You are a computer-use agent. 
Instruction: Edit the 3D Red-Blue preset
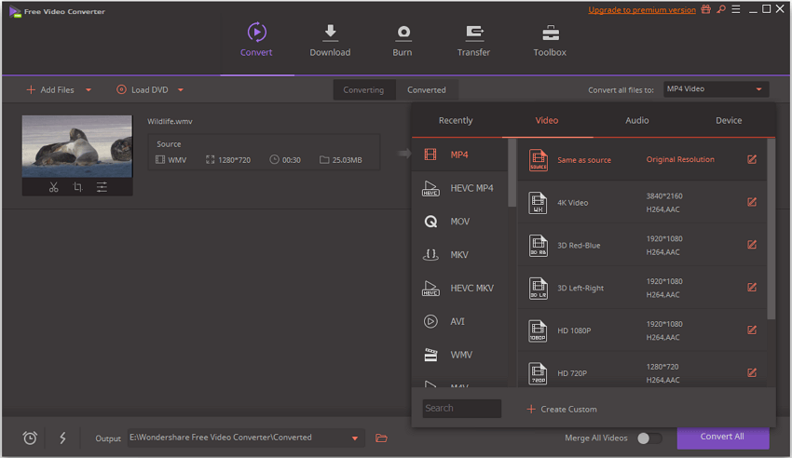pos(752,245)
